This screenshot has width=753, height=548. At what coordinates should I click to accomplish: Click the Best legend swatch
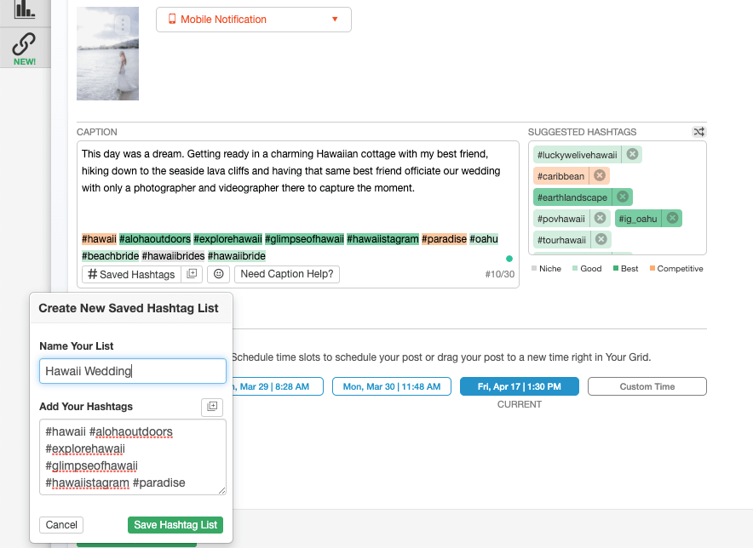click(x=616, y=268)
